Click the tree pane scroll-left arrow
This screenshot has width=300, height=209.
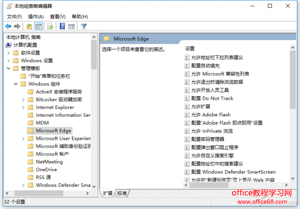click(7, 193)
